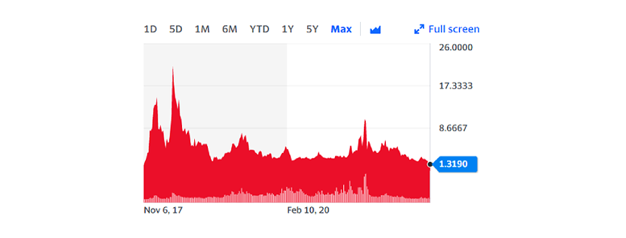
Task: Click the 17.3333 y-axis label
Action: click(x=456, y=86)
